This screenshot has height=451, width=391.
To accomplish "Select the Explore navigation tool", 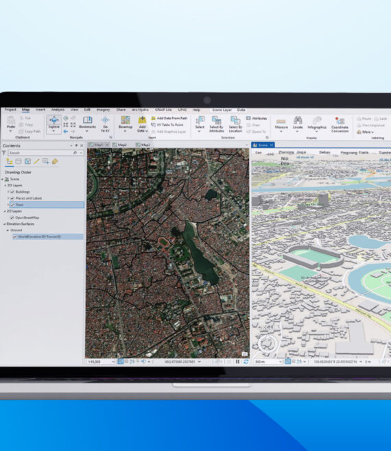I will point(54,123).
